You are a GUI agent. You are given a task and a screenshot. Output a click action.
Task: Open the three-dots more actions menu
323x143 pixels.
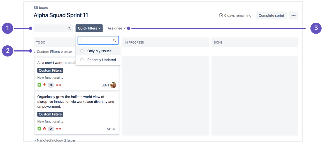pos(293,16)
